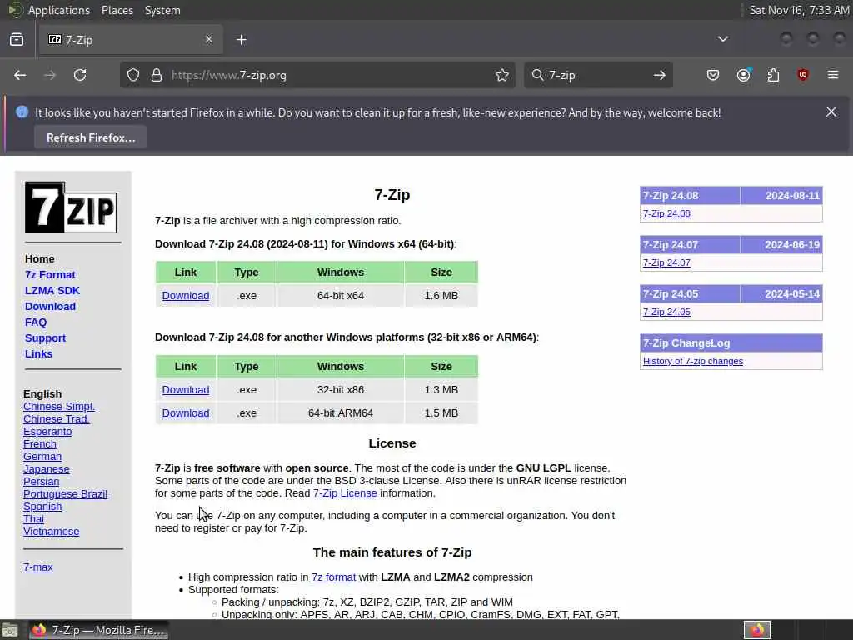Click the forward navigation arrow
The height and width of the screenshot is (640, 853).
49,75
